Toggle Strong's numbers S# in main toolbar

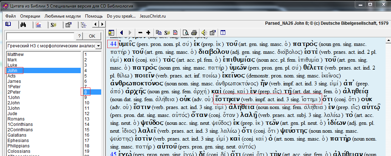pos(167,33)
